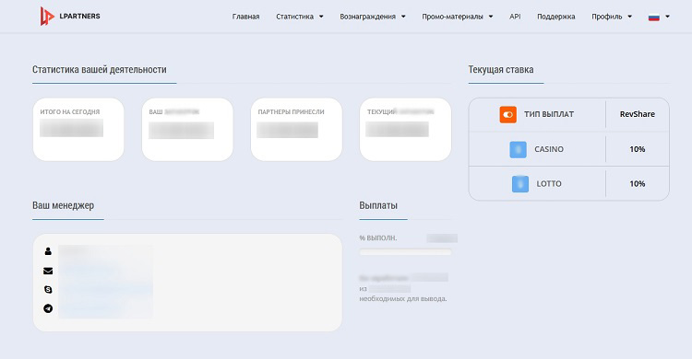Click the payout completion progress bar
This screenshot has height=359, width=692.
tap(406, 252)
